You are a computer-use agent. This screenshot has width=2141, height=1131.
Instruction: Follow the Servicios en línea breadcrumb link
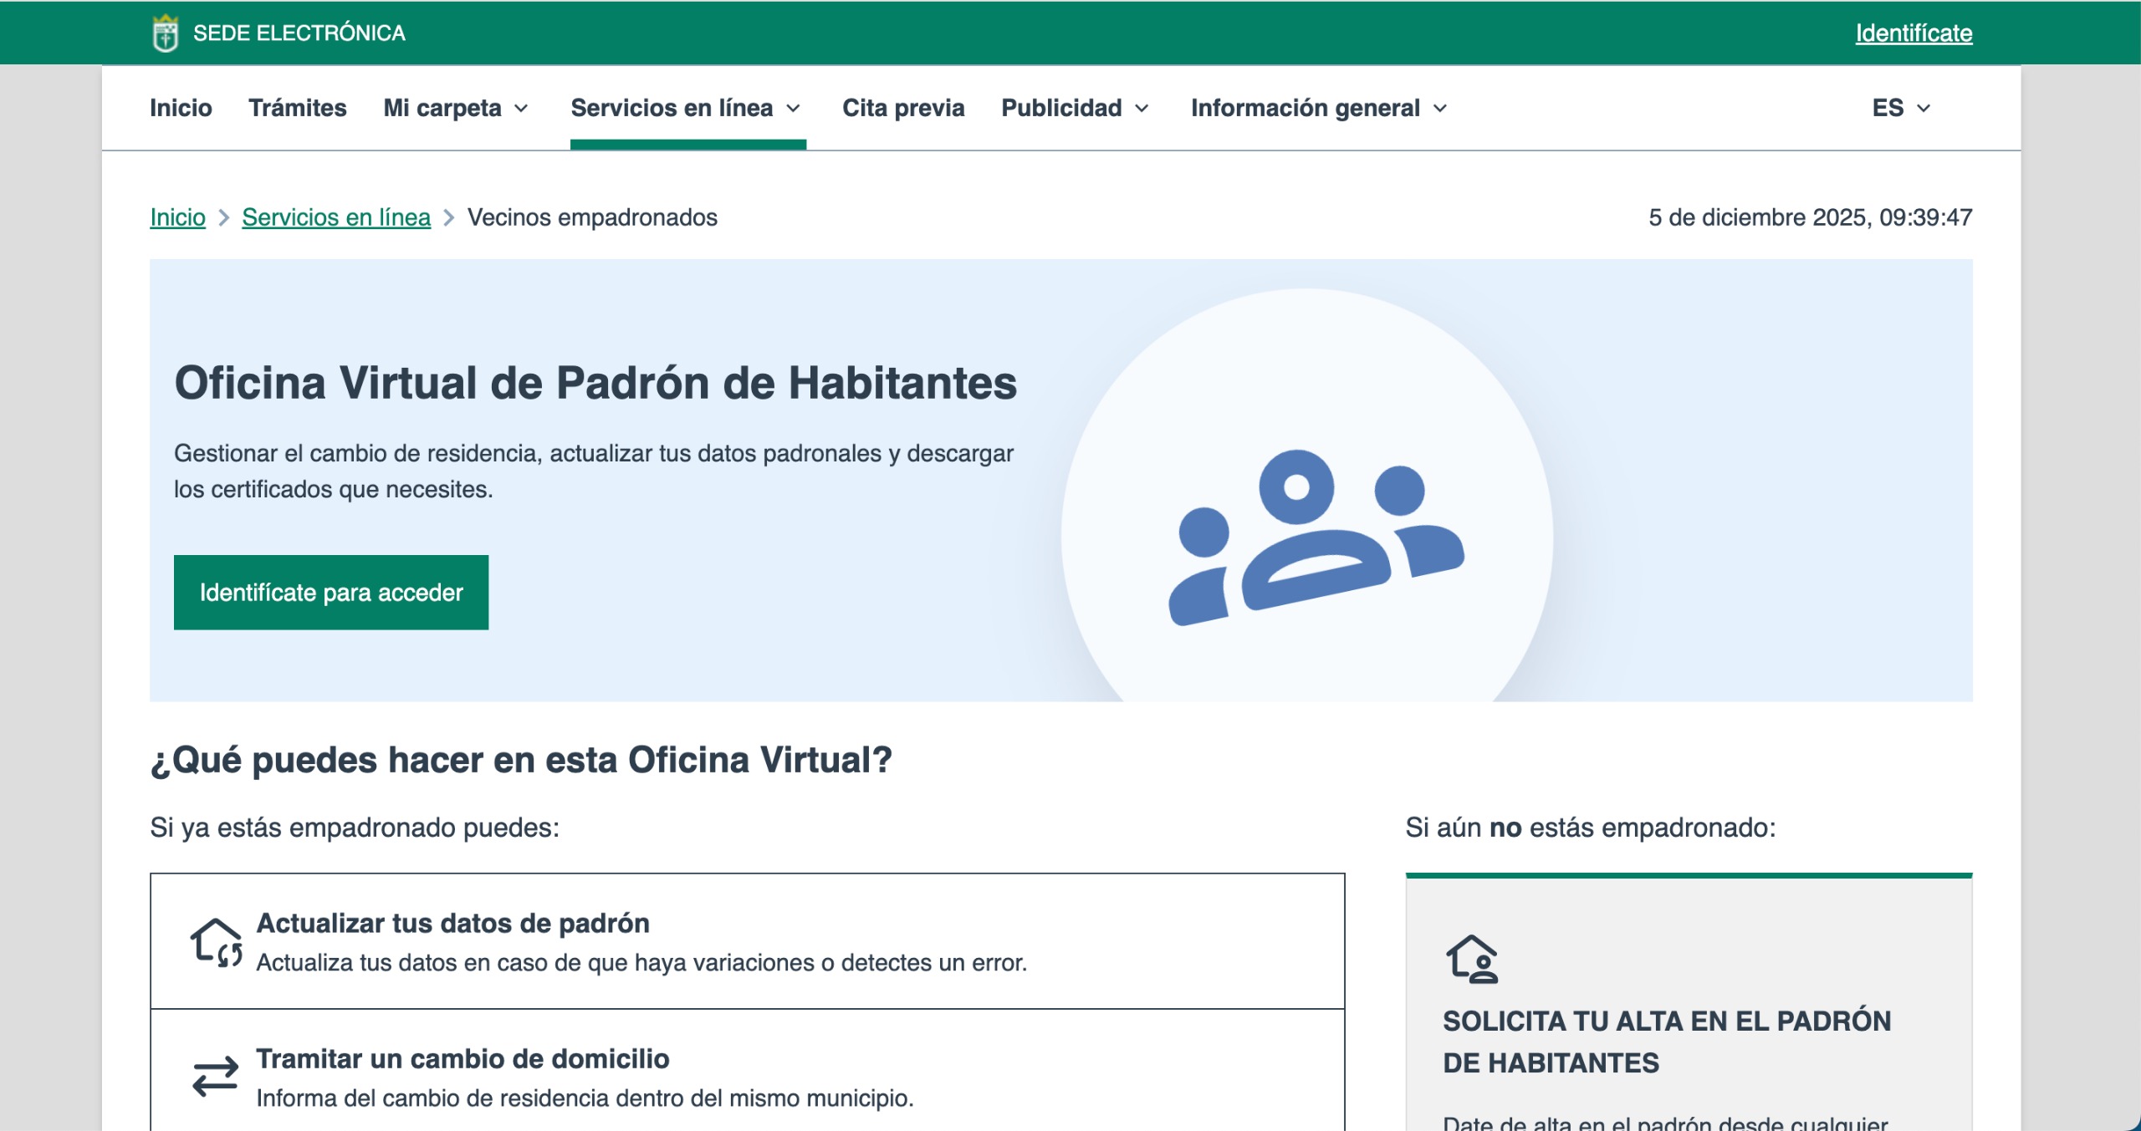[x=336, y=217]
